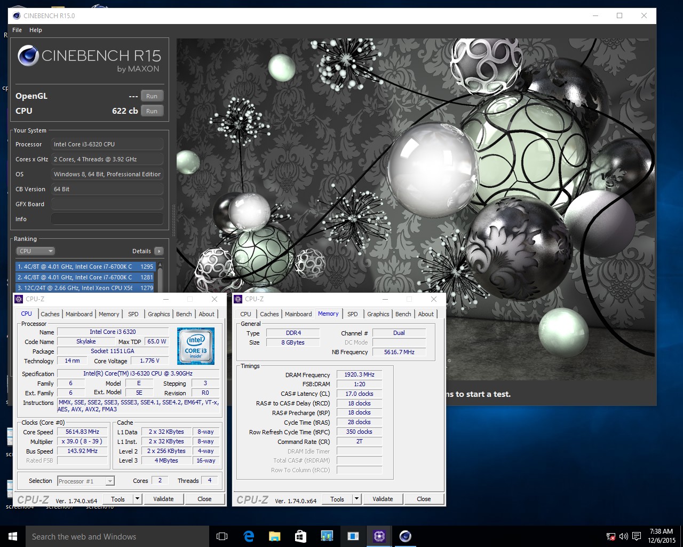Open Processor #1 selection dropdown

point(86,481)
